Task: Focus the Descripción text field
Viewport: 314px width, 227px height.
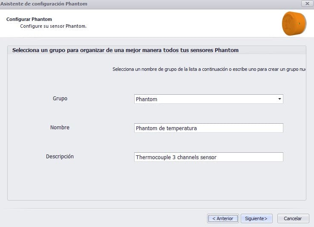Action: coord(208,157)
